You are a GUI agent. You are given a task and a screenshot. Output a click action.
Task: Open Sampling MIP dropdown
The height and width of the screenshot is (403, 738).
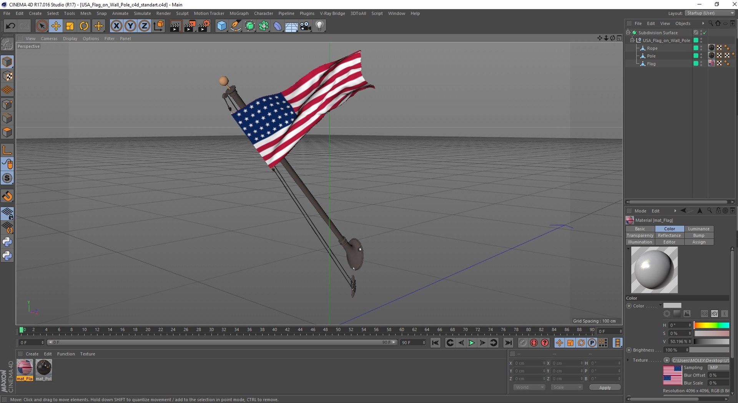click(x=718, y=368)
